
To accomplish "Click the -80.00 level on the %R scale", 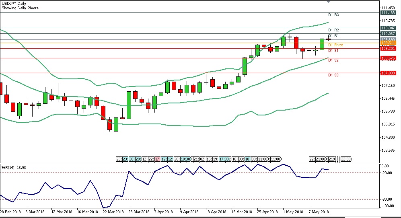I will pyautogui.click(x=387, y=199).
